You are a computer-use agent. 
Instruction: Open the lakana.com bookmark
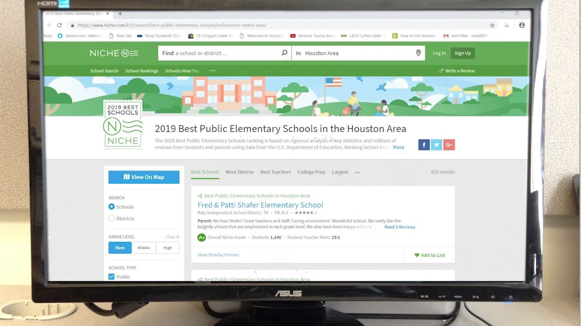click(x=80, y=36)
